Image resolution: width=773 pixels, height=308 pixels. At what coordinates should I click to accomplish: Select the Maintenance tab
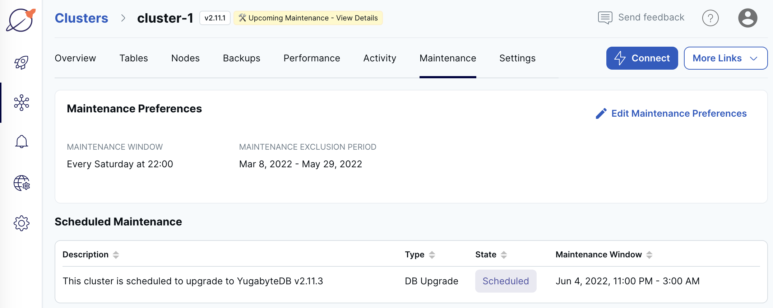coord(448,58)
